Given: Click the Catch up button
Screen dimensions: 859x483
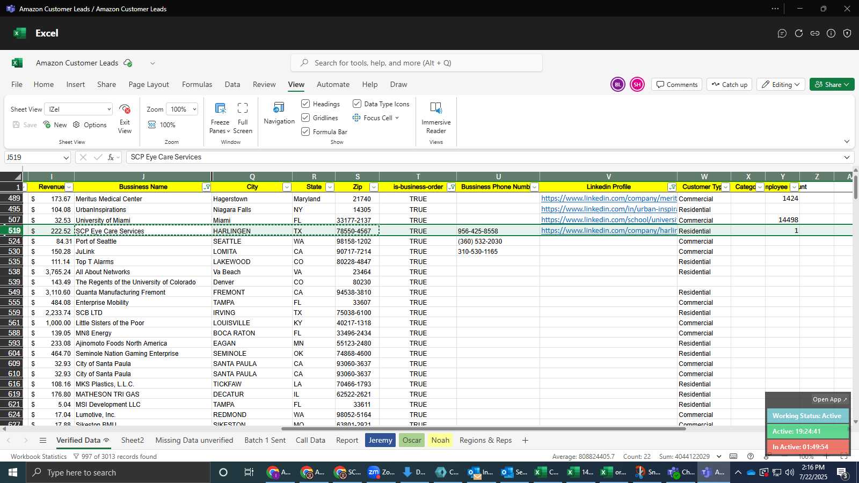Looking at the screenshot, I should tap(729, 84).
